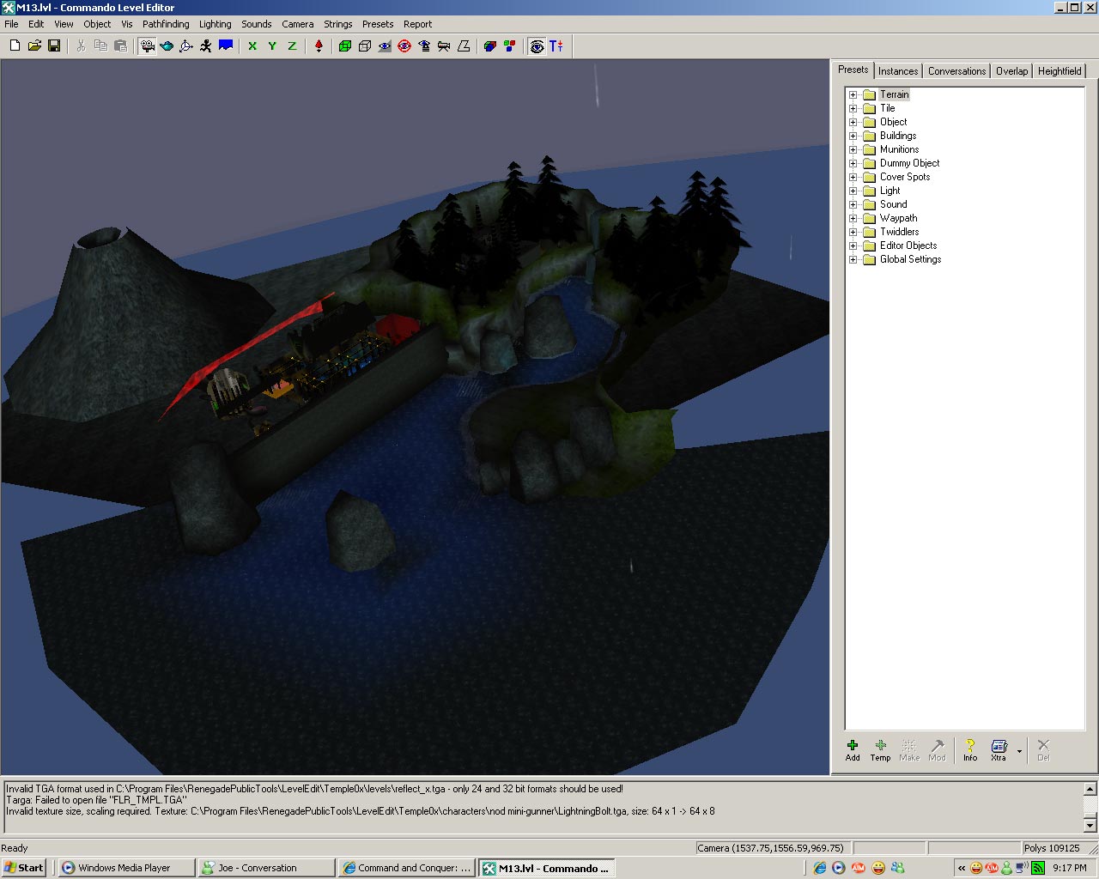Open the Xtra dropdown arrow
The height and width of the screenshot is (879, 1099).
pos(1019,751)
